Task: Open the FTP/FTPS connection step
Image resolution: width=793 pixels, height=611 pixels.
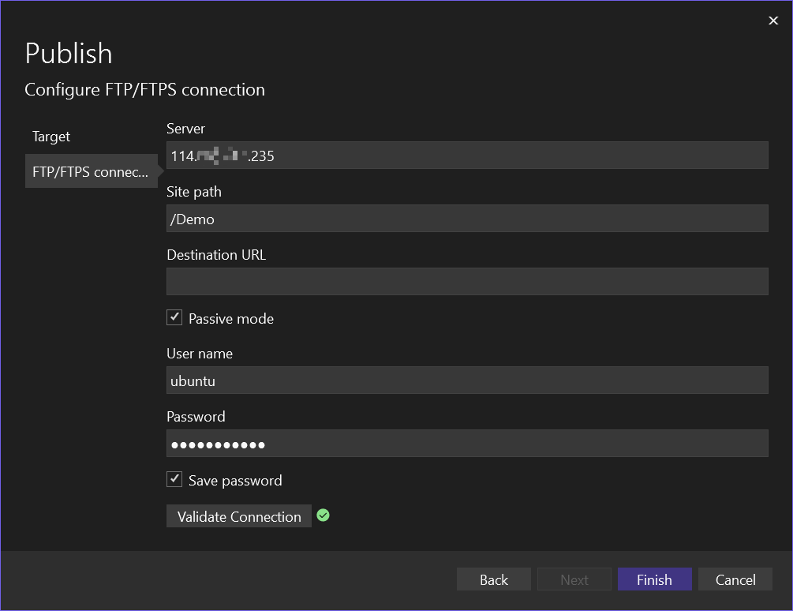Action: click(91, 171)
